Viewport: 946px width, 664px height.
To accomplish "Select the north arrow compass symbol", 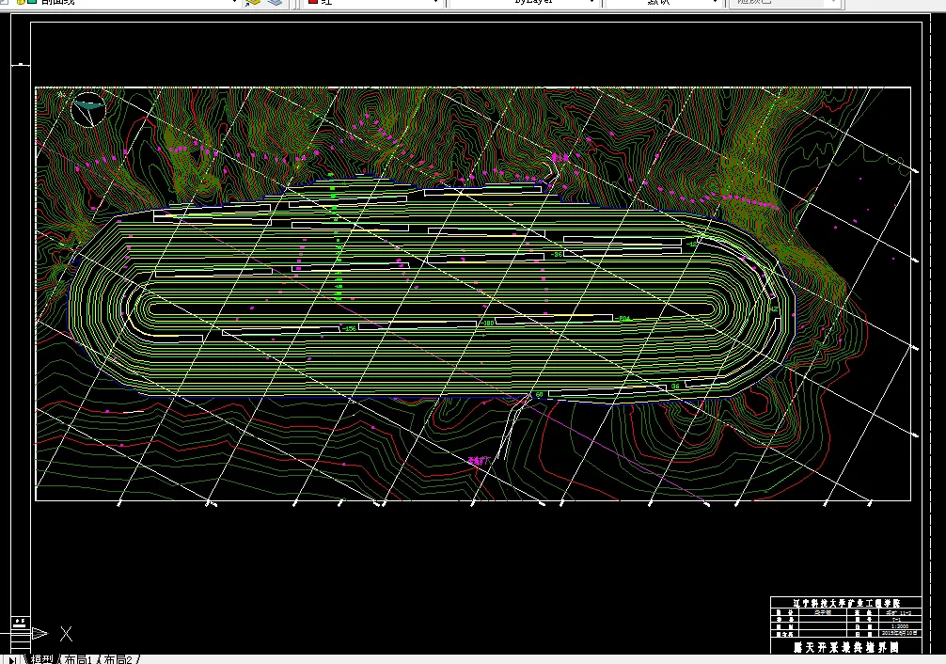I will coord(88,109).
